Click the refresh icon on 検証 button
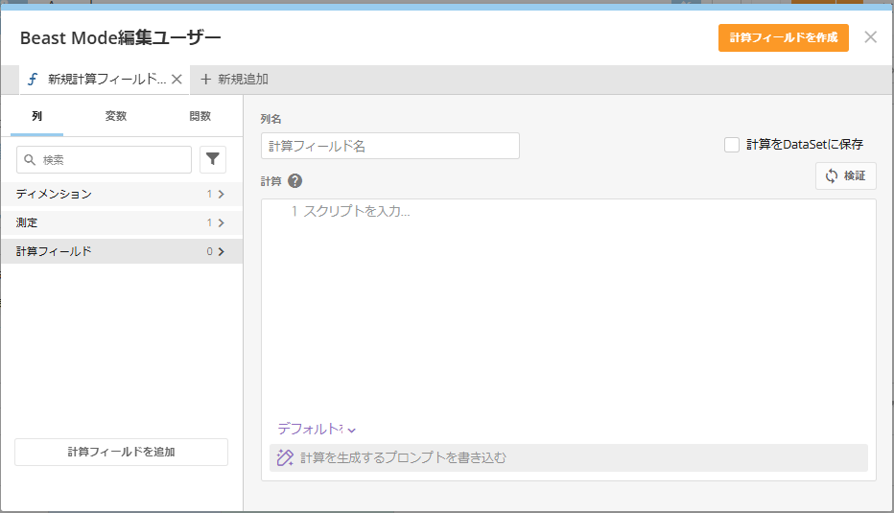 (832, 176)
